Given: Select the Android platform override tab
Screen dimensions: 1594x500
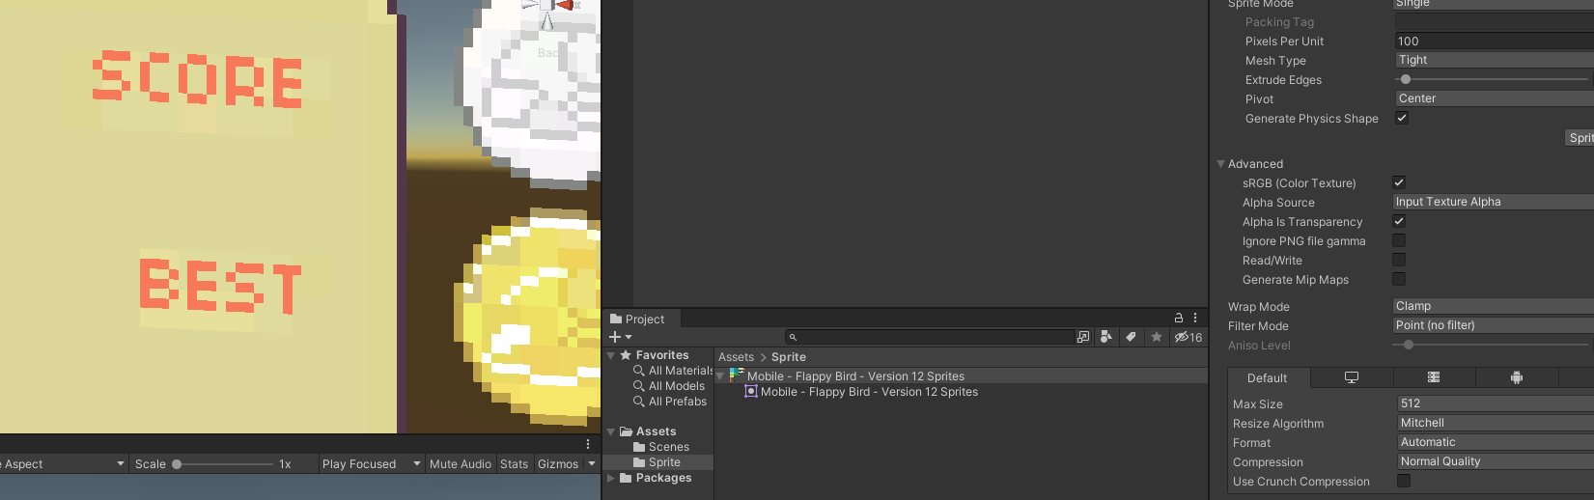Looking at the screenshot, I should 1517,377.
